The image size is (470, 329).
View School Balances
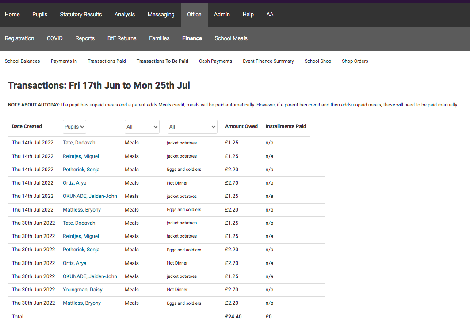click(22, 61)
